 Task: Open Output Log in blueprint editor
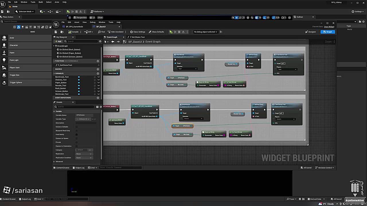79,168
